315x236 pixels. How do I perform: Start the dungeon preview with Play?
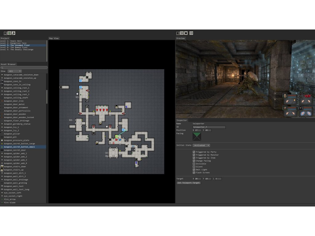pos(178,33)
